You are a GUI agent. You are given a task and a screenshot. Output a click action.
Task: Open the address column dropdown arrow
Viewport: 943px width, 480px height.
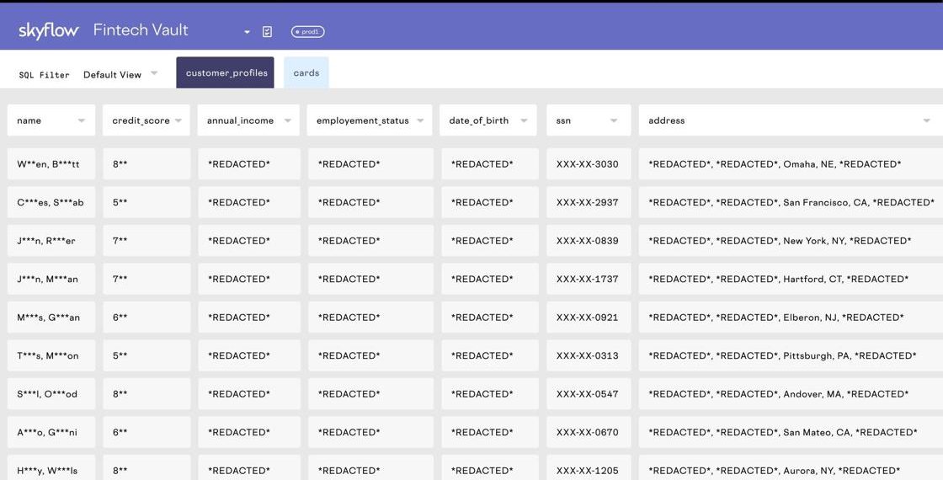[926, 120]
